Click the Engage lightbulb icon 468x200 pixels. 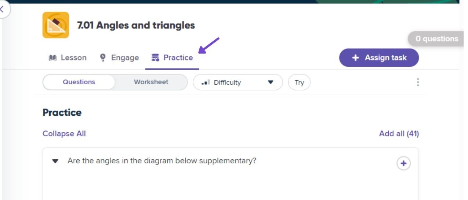103,58
